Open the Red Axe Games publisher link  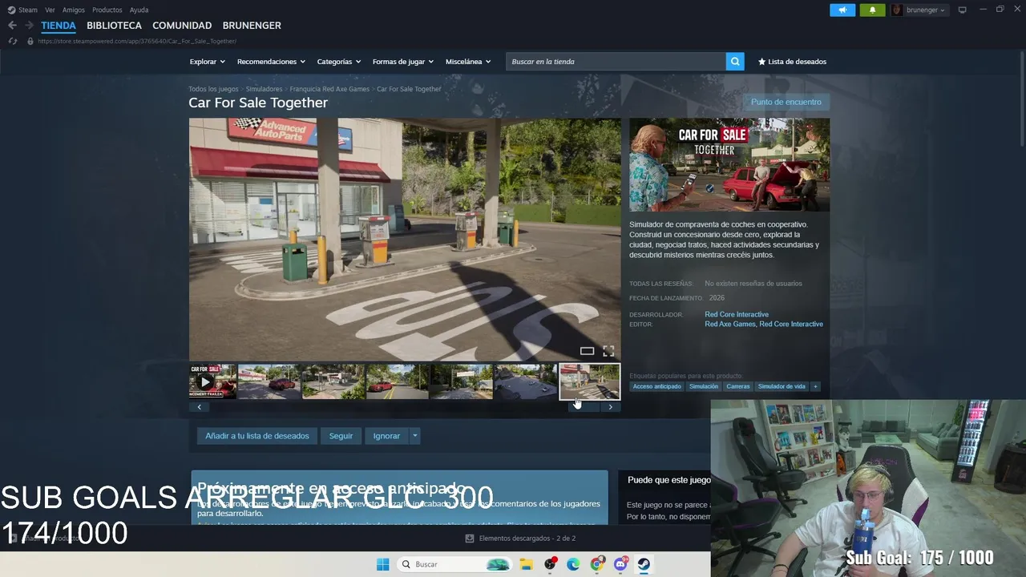click(730, 324)
